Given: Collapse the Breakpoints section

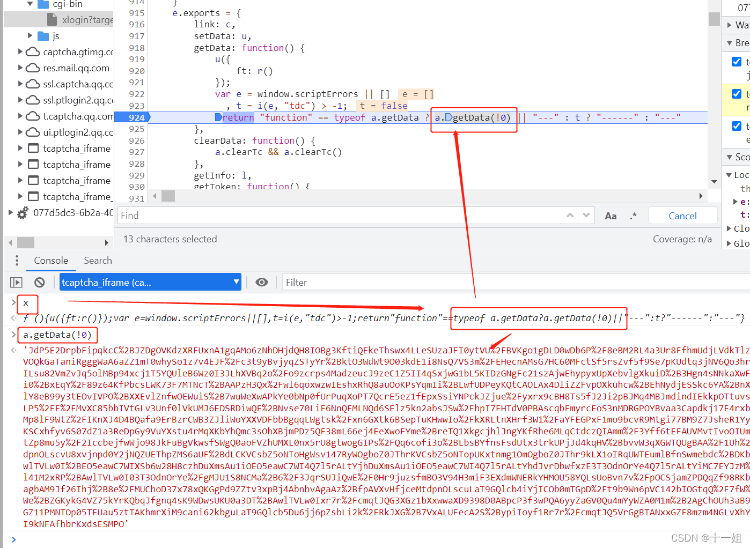Looking at the screenshot, I should 730,43.
